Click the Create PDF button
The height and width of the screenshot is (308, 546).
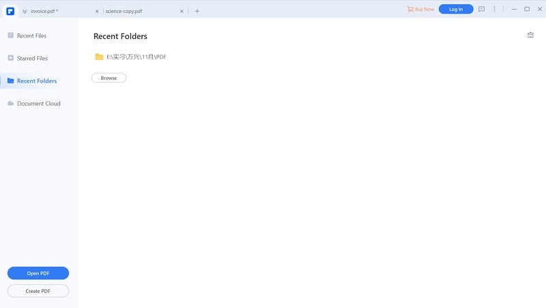[38, 291]
